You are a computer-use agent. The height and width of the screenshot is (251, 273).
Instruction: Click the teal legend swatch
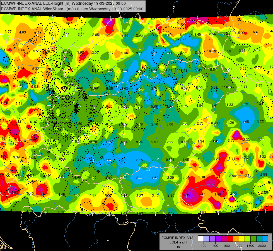[x=259, y=239]
